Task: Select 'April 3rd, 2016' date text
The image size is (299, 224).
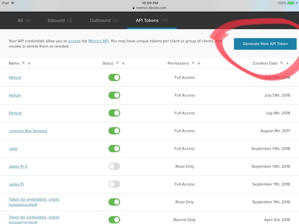Action: point(277,220)
